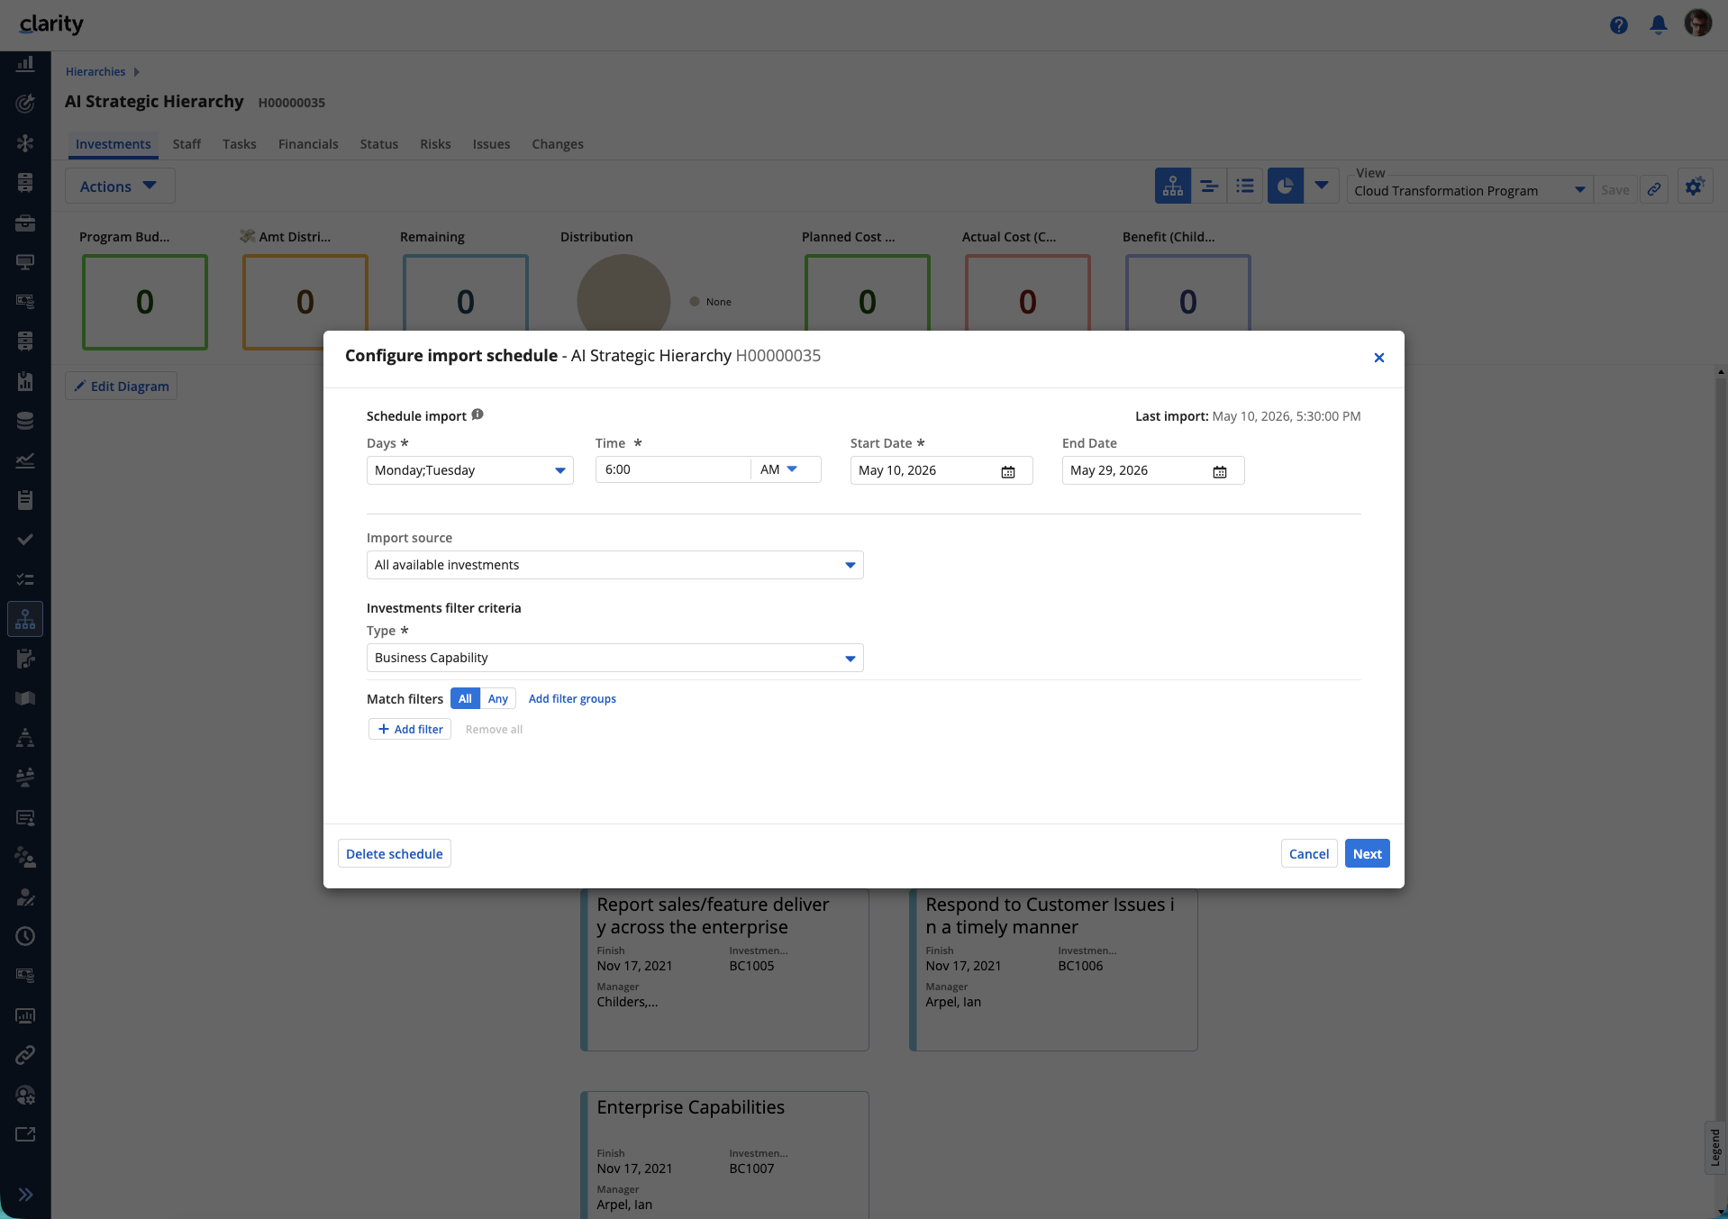This screenshot has width=1728, height=1219.
Task: Switch to the Tasks tab
Action: coord(240,144)
